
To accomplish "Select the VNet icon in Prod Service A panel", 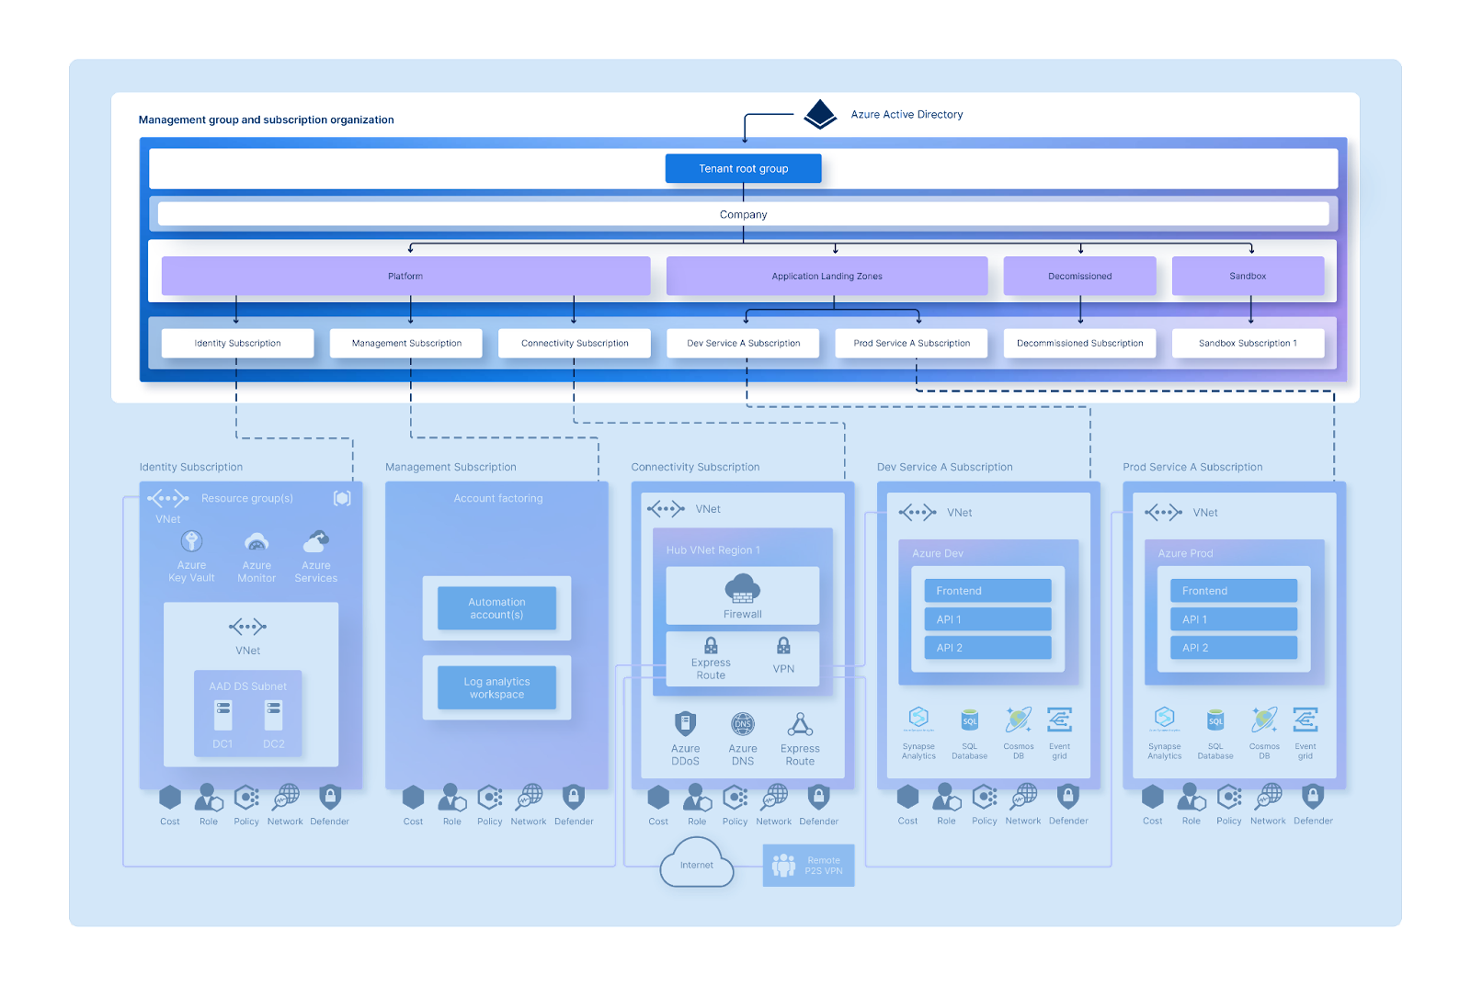I will [1163, 513].
